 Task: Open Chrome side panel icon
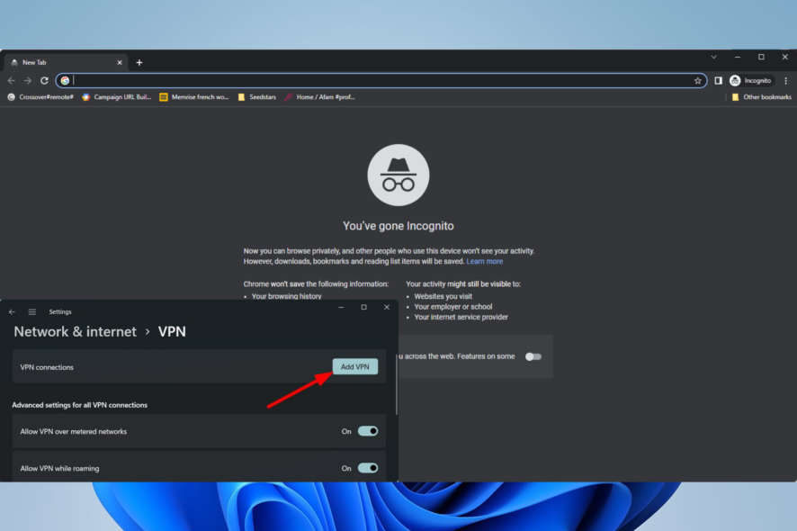[718, 80]
